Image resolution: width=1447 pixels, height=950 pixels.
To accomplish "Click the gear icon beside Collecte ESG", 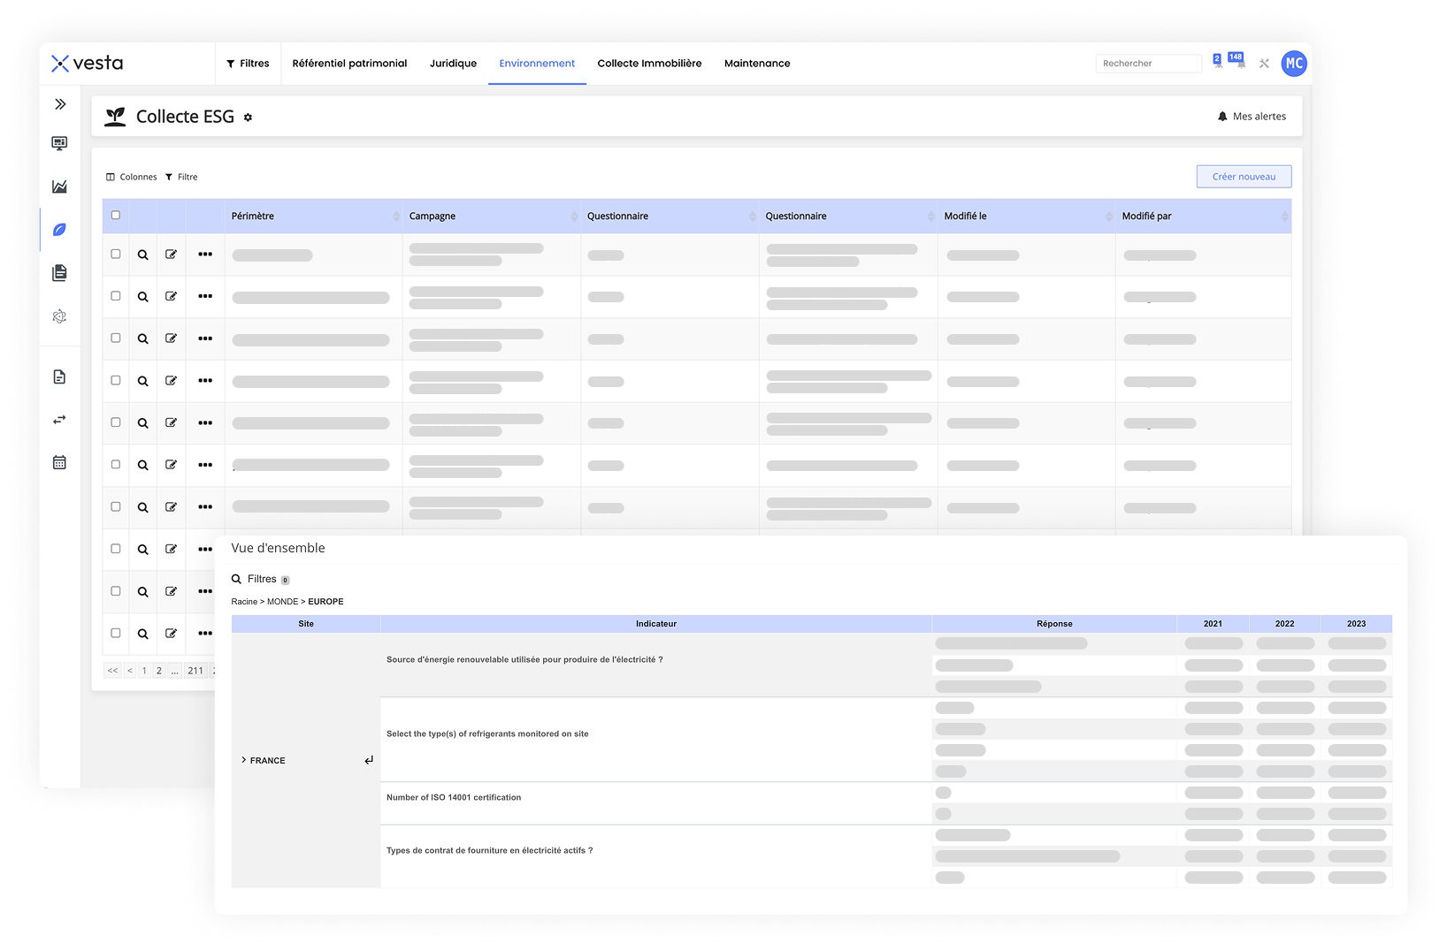I will pos(249,118).
